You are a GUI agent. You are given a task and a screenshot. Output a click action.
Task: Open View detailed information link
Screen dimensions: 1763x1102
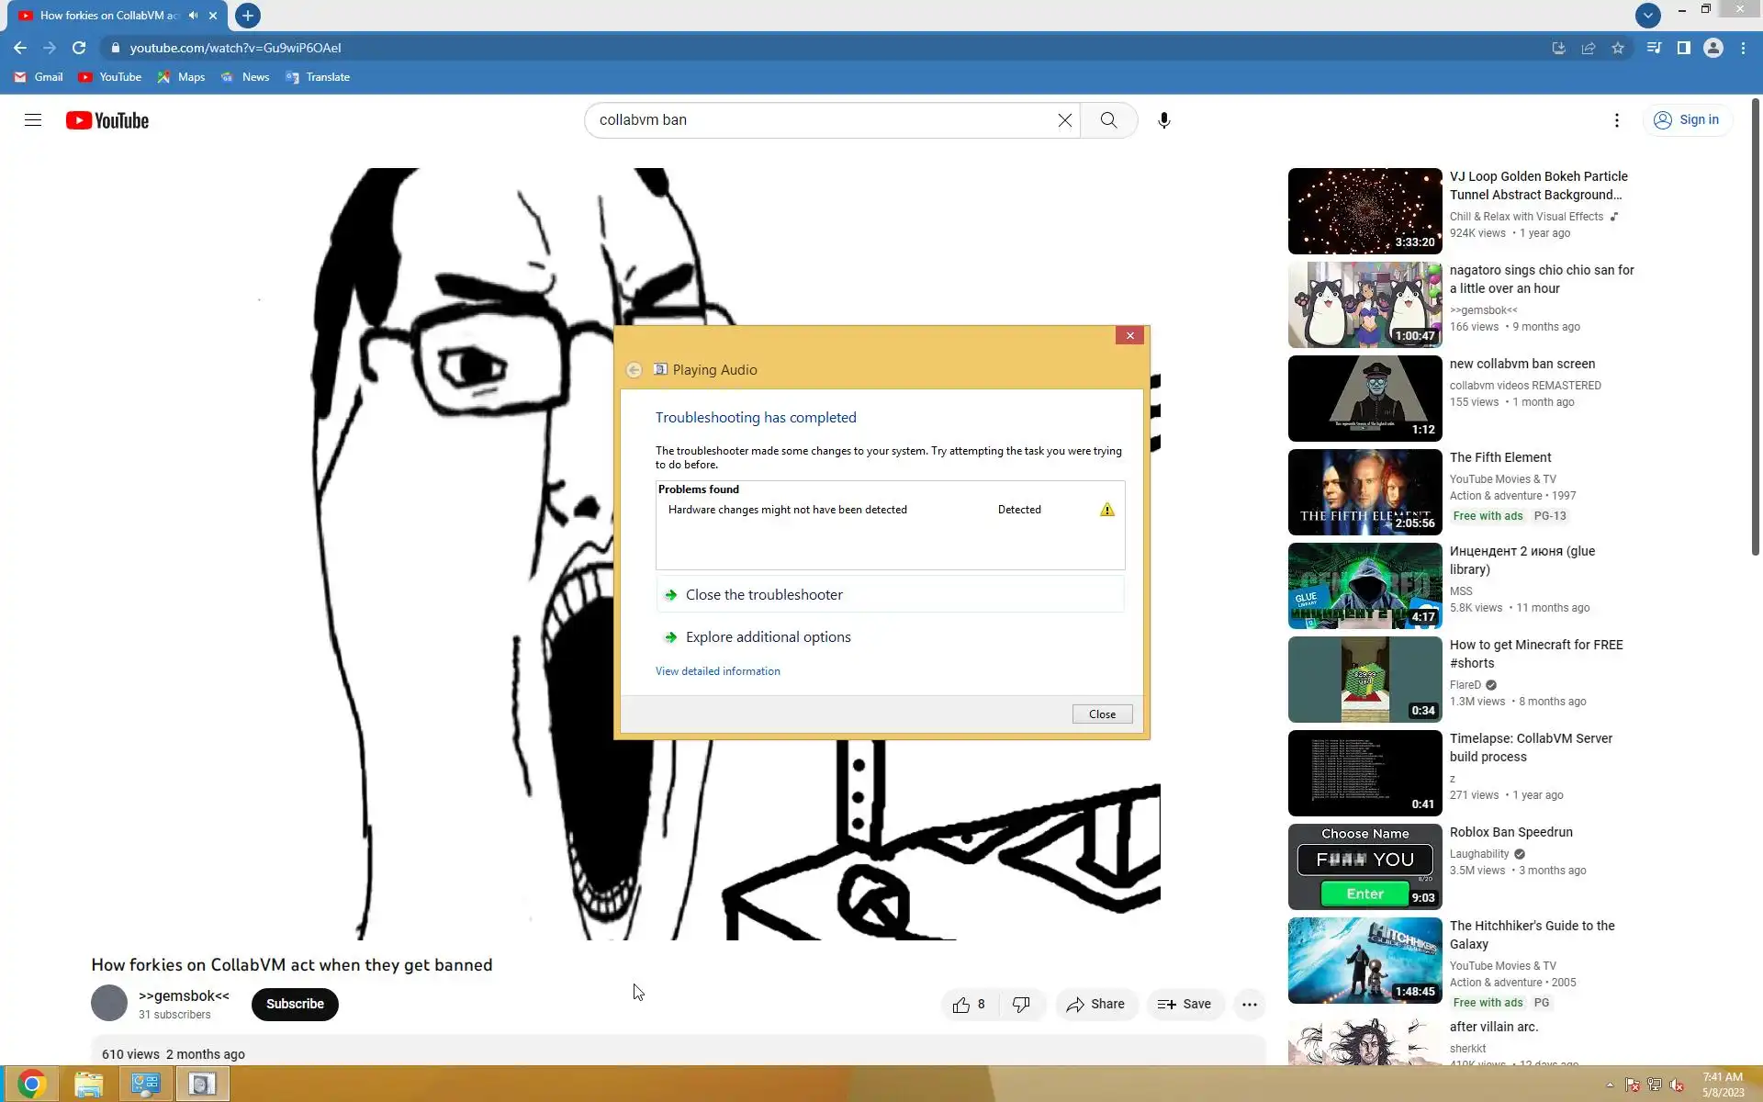click(x=717, y=671)
